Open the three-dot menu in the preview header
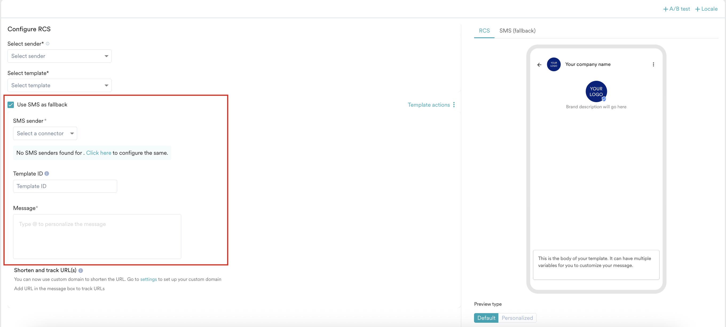This screenshot has width=726, height=327. (654, 64)
